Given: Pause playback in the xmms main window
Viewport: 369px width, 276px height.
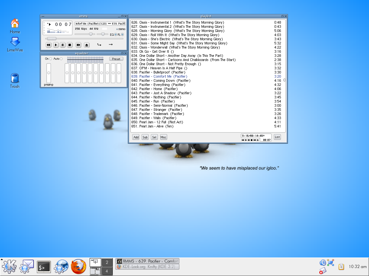Looking at the screenshot, I should [62, 45].
